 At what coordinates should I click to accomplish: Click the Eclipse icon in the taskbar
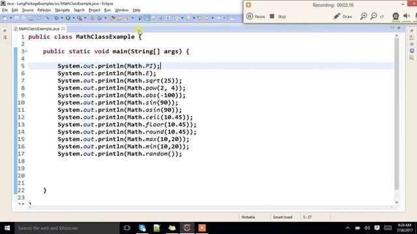[x=187, y=228]
